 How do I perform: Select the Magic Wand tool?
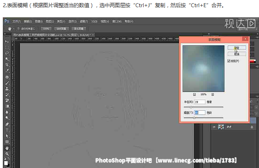[7, 59]
